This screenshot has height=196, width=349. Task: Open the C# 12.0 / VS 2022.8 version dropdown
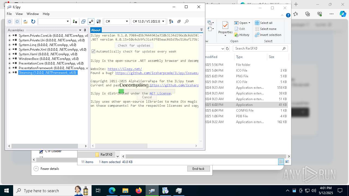[x=149, y=22]
